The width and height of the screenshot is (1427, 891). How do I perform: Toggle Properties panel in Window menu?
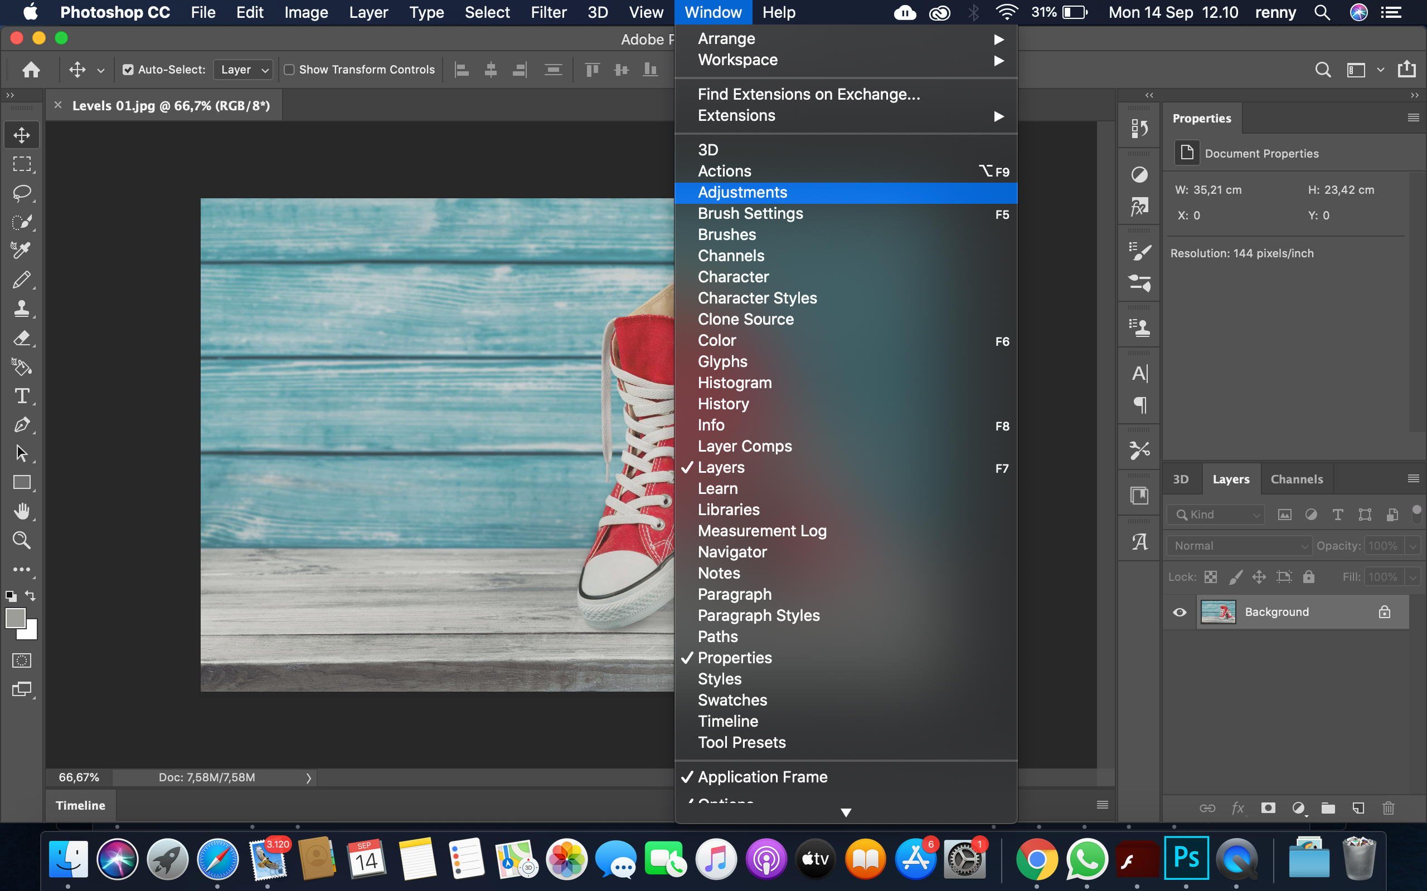pyautogui.click(x=846, y=658)
